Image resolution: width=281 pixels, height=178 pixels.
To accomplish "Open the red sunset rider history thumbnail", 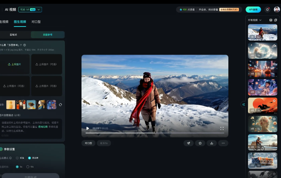I will pyautogui.click(x=262, y=105).
